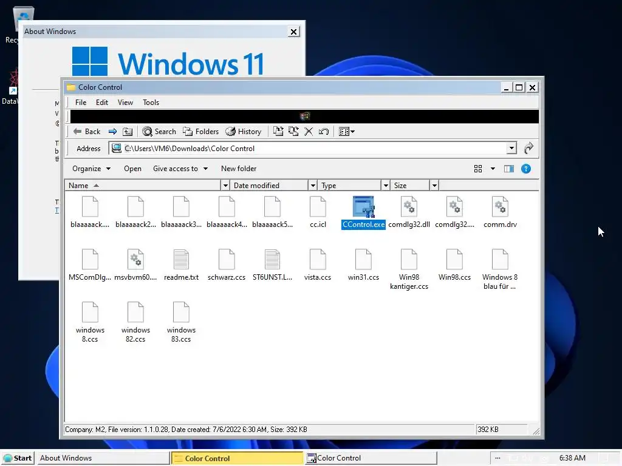Select the Windows 8 blau für file
The height and width of the screenshot is (466, 622).
click(x=500, y=269)
